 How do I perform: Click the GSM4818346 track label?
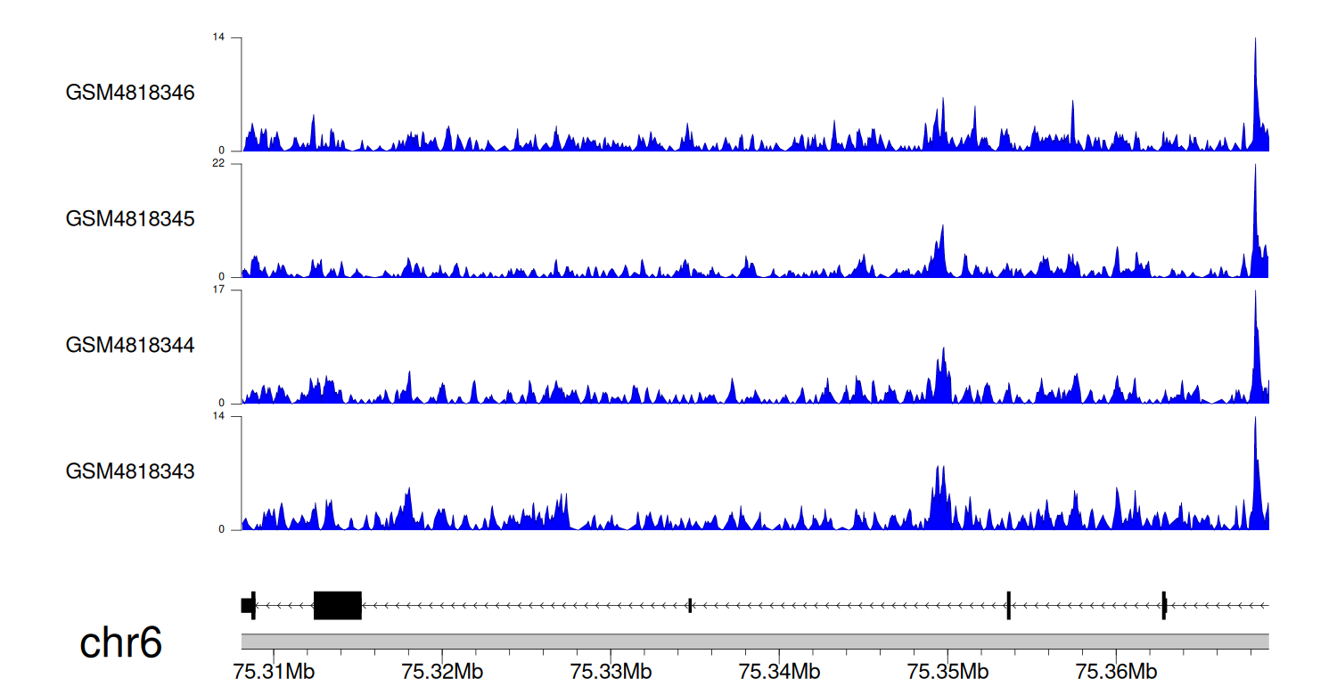click(130, 93)
